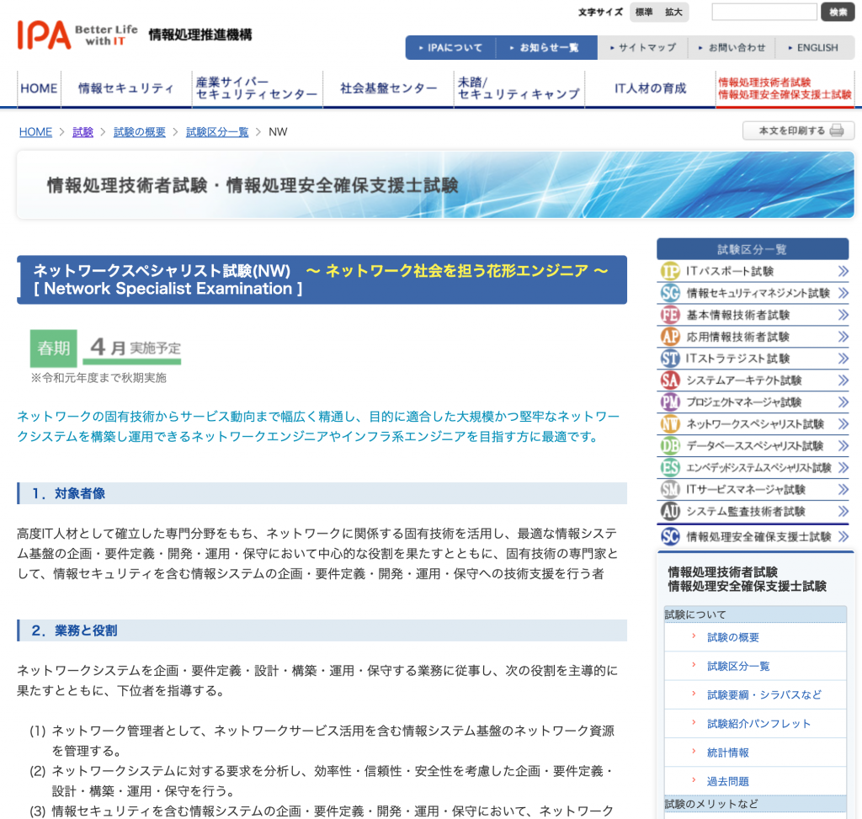Open 産業サイバーセキュリティセンター navigation menu
This screenshot has height=819, width=862.
257,88
